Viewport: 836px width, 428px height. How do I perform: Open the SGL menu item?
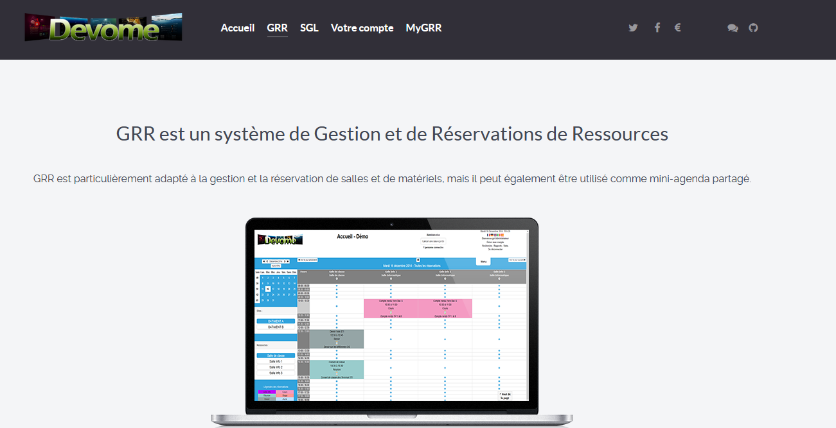click(309, 28)
